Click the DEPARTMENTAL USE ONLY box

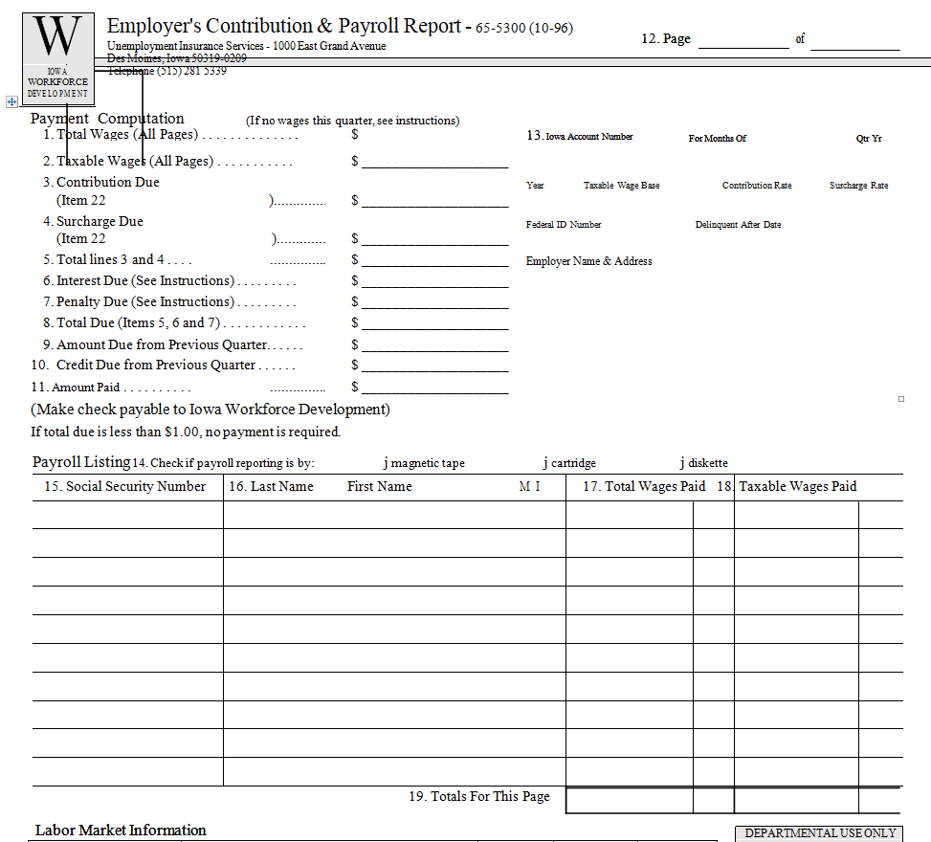click(819, 833)
